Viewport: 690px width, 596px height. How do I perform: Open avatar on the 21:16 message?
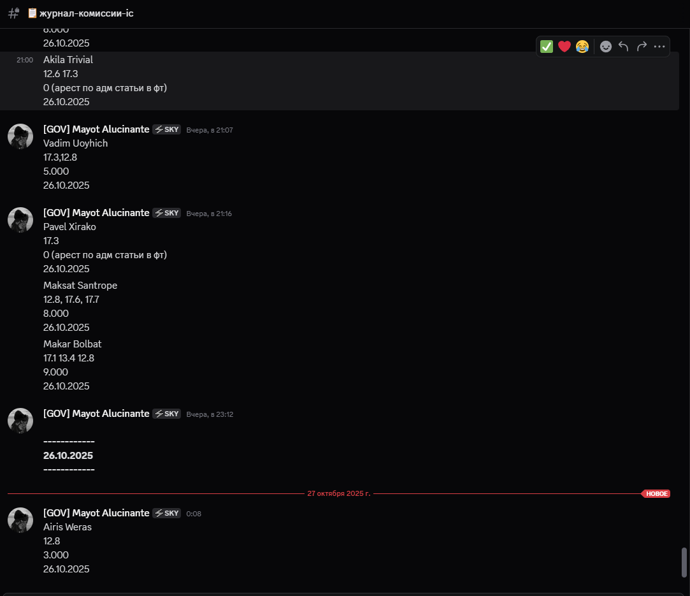tap(20, 220)
